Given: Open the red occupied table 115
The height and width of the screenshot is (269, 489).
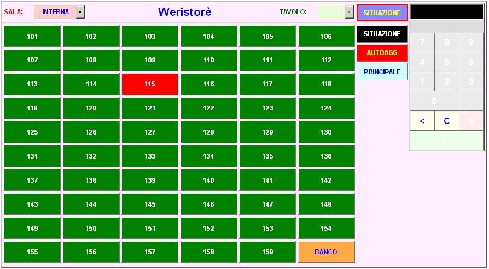Looking at the screenshot, I should (x=150, y=84).
